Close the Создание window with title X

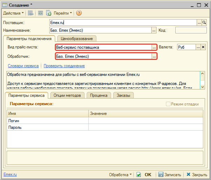click(206, 5)
